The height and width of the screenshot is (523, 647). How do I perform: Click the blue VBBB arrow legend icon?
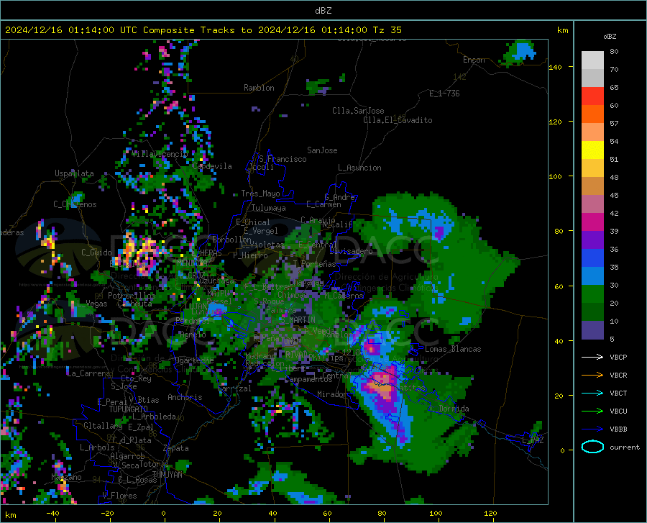592,429
